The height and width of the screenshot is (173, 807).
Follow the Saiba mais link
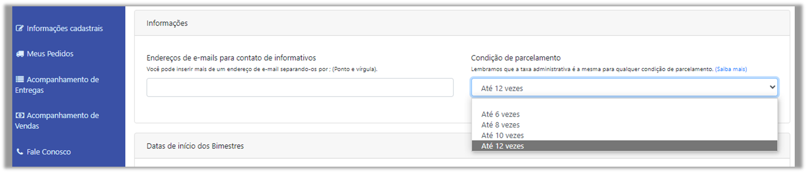pos(731,69)
